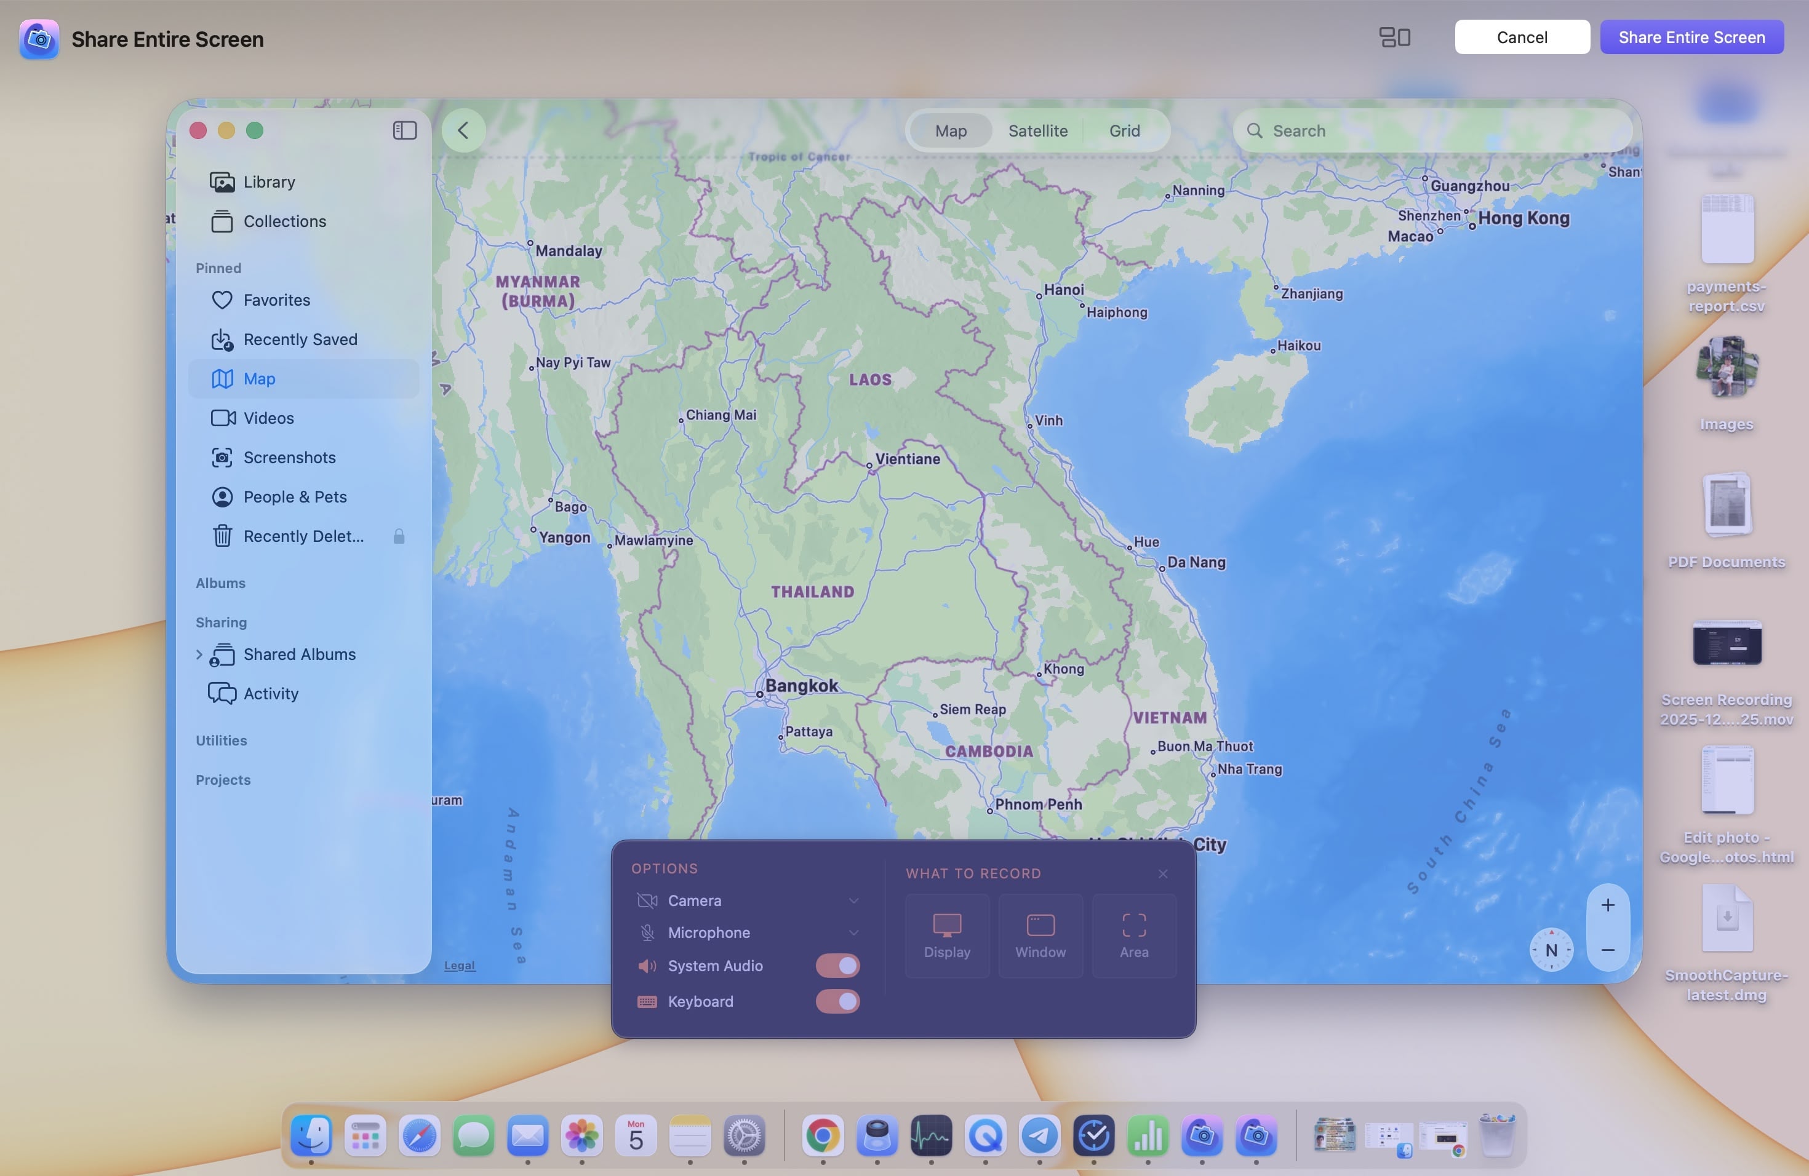
Task: Open the Trash in the Dock
Action: 1496,1136
